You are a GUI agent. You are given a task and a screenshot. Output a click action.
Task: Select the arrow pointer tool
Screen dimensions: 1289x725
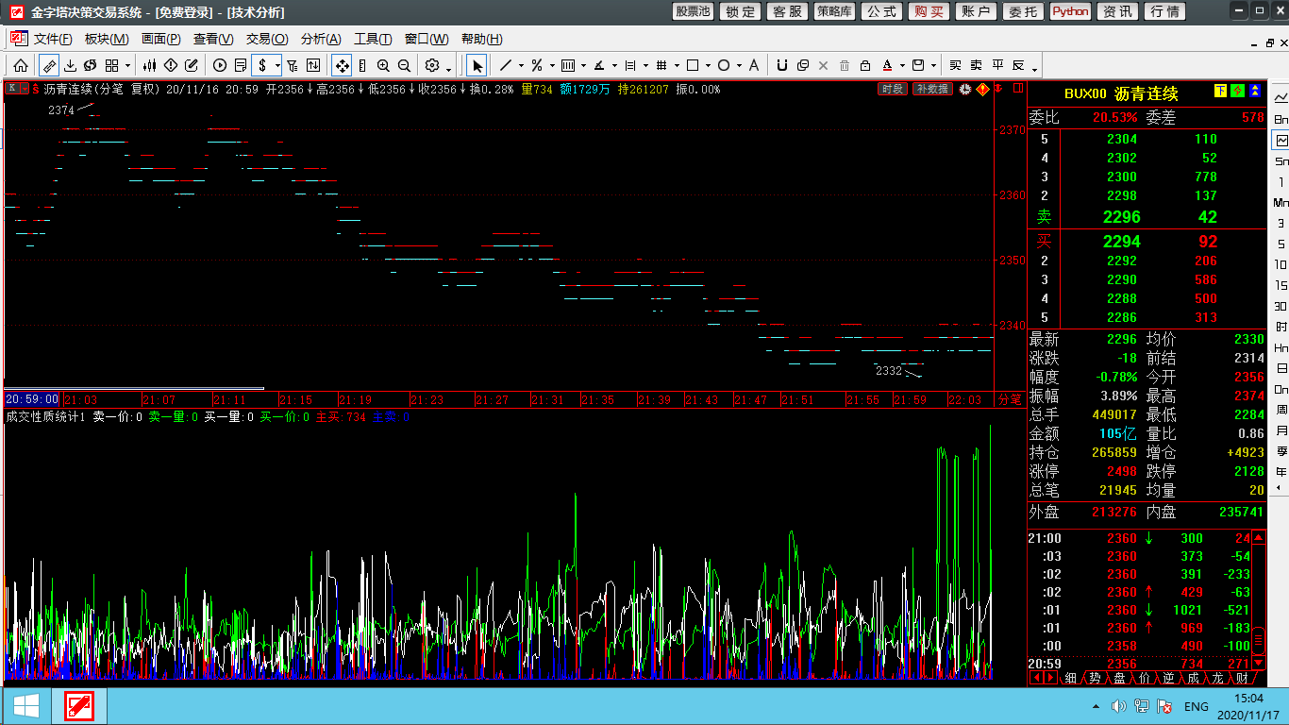click(x=477, y=65)
